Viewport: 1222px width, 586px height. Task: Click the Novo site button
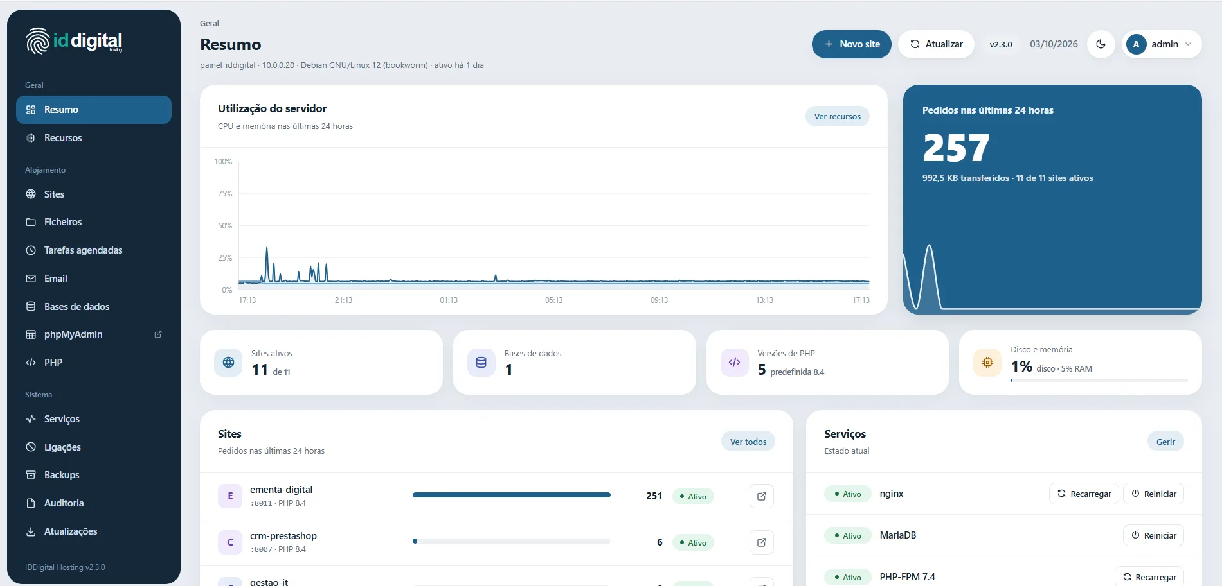pos(851,44)
